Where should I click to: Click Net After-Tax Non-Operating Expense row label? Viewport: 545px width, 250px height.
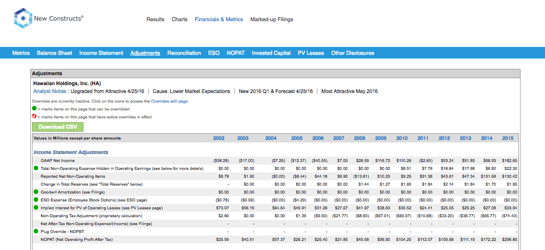96,224
